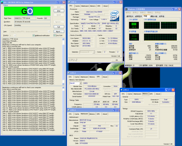Close the CPU-Z Memory window
The width and height of the screenshot is (182, 146).
[173, 90]
